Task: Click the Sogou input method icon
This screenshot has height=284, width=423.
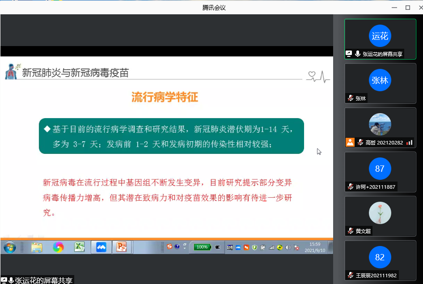Action: [169, 246]
